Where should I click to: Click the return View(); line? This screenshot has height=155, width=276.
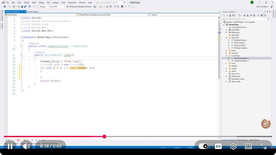(x=50, y=81)
